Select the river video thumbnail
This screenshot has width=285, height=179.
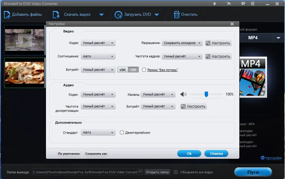24,40
